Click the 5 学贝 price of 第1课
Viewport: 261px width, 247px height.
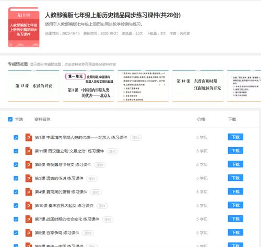[x=202, y=137]
